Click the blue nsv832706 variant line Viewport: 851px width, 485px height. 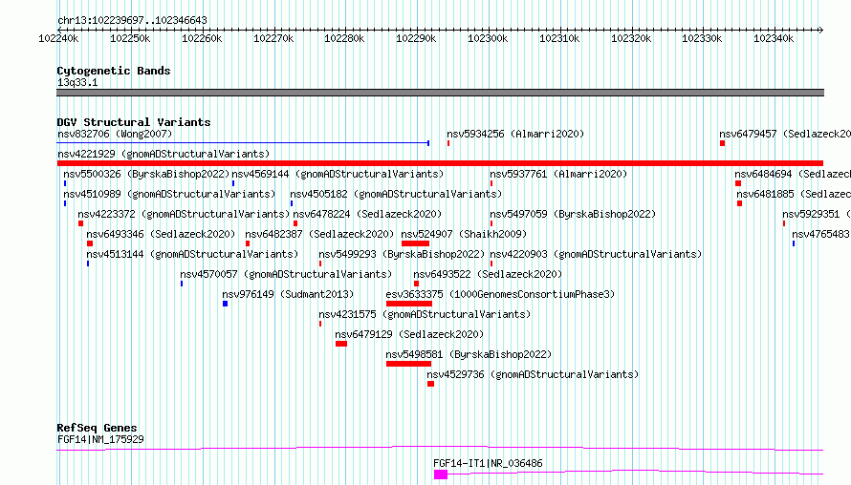(243, 143)
